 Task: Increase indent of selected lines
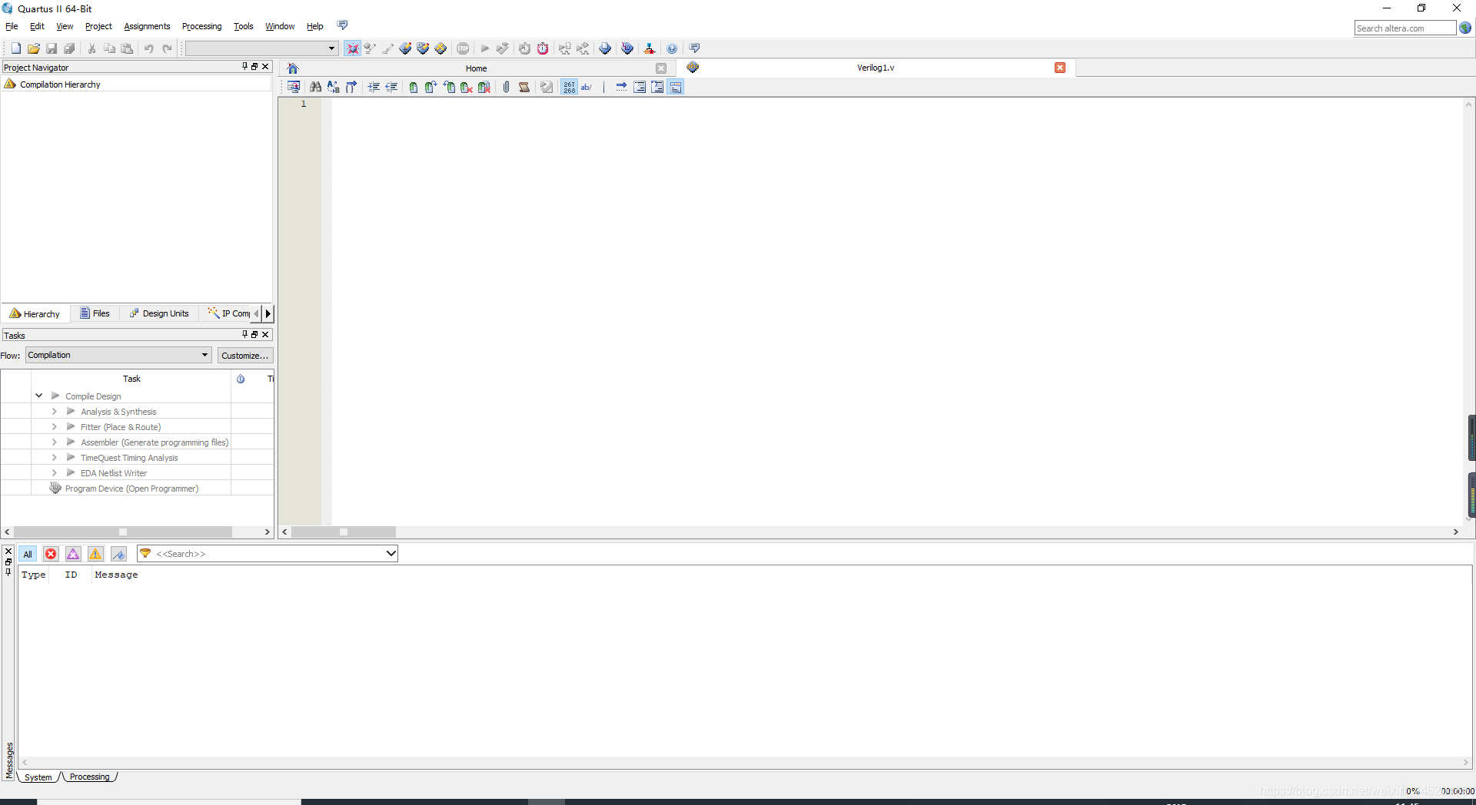click(374, 87)
